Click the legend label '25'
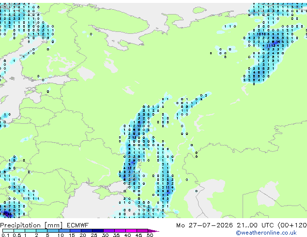The width and height of the screenshot is (307, 237). [94, 235]
